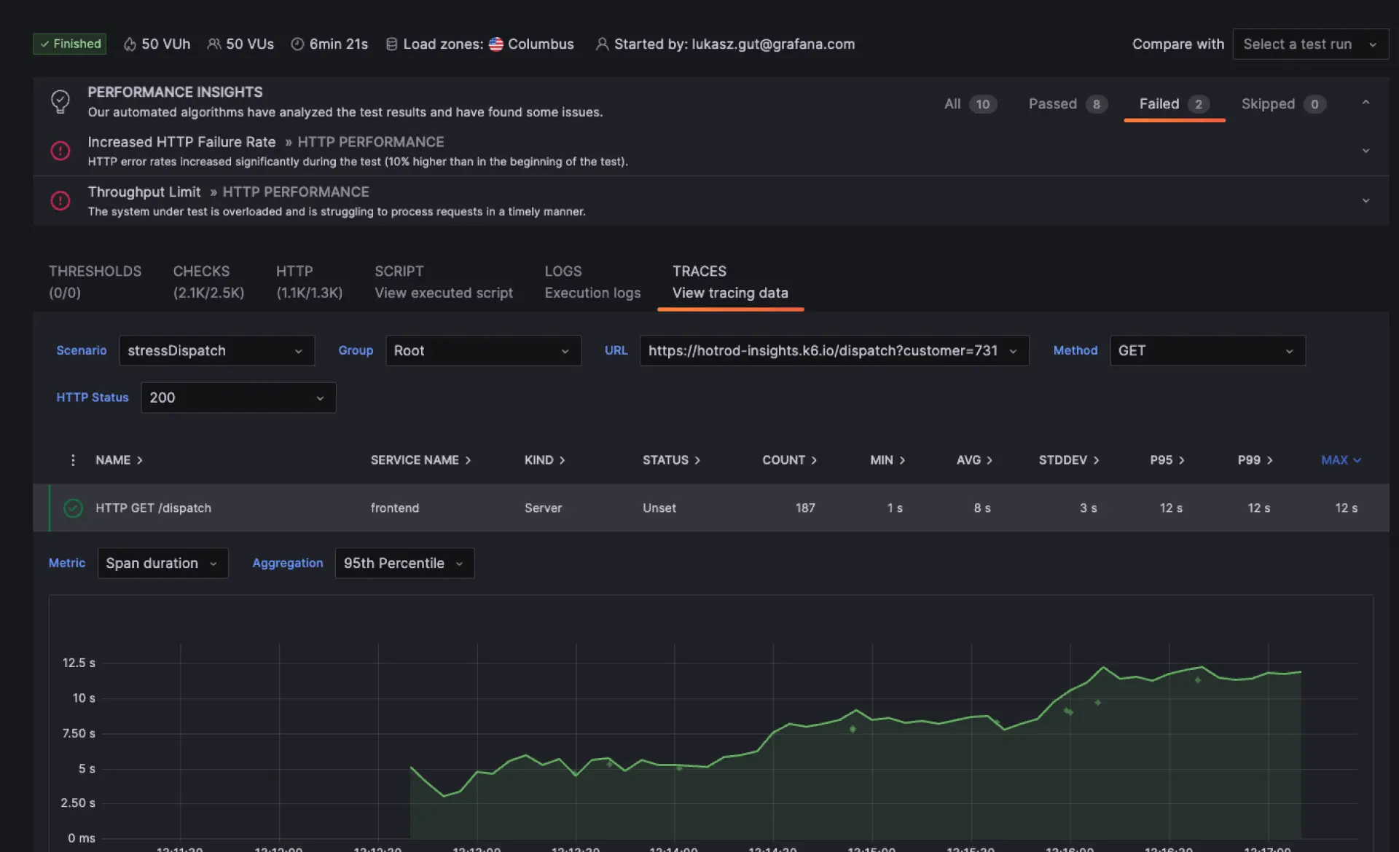
Task: Click the Increased HTTP Failure Rate alert icon
Action: (x=60, y=151)
